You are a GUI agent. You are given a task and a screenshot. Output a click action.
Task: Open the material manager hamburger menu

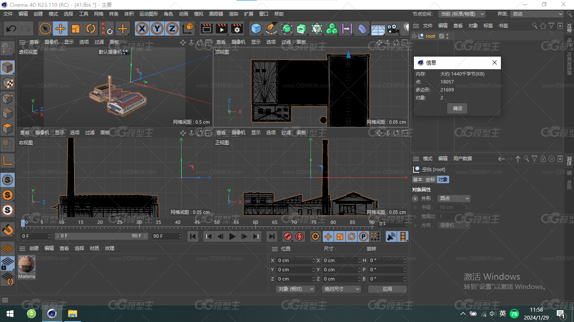pyautogui.click(x=22, y=248)
